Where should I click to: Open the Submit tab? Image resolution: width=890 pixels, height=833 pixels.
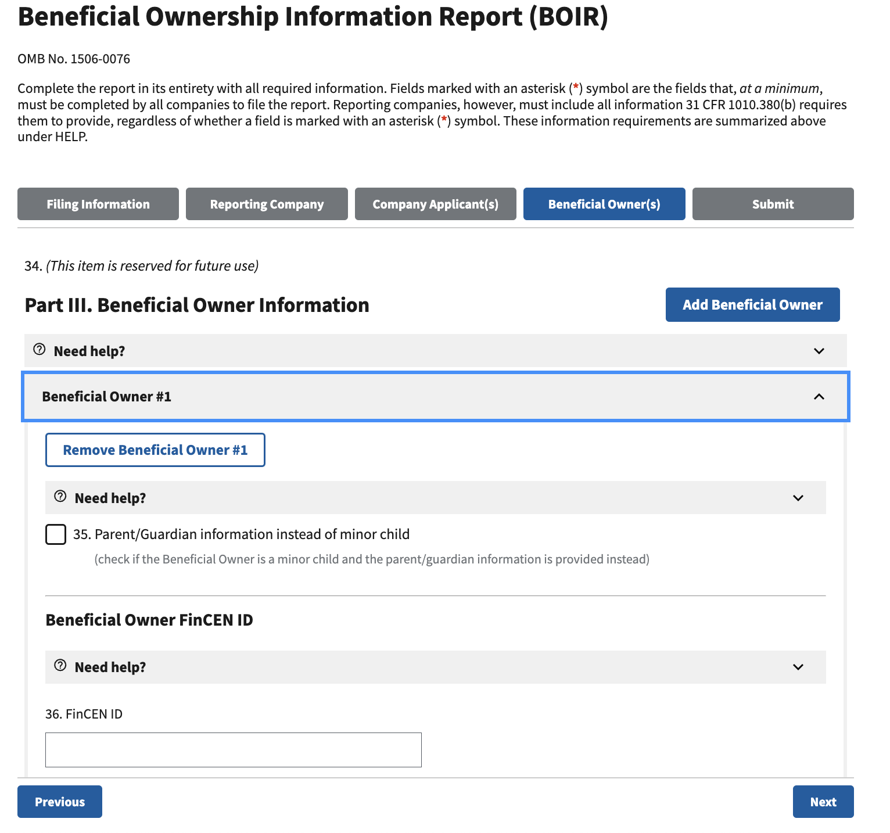[773, 204]
